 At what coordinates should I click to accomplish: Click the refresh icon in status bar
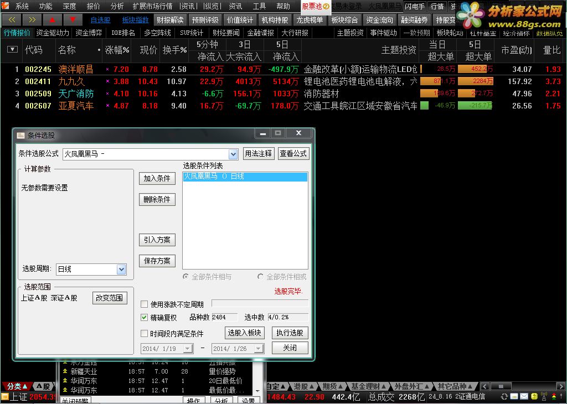504,397
